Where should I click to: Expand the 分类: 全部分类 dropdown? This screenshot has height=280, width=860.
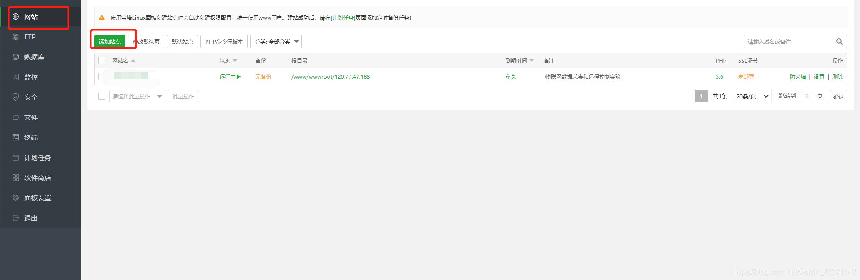(x=276, y=42)
